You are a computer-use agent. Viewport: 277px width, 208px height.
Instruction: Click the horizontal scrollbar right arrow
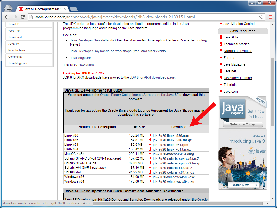coord(268,203)
